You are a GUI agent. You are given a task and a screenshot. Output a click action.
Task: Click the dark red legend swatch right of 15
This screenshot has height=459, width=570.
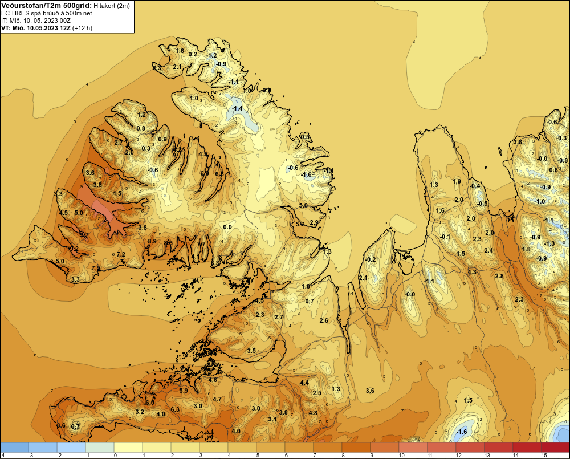(x=555, y=448)
